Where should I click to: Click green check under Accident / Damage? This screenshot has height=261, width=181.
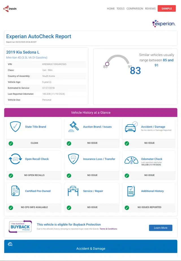tap(127, 143)
